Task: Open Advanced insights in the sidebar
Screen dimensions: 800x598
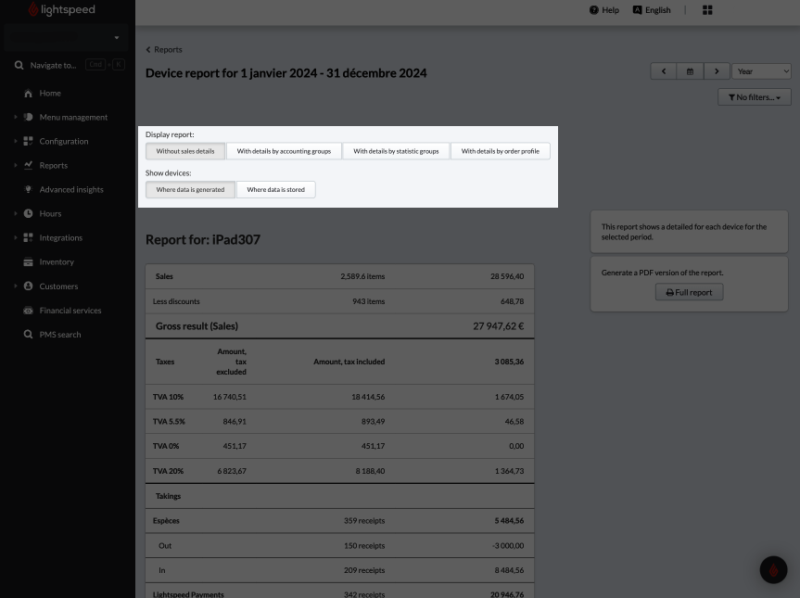Action: pos(71,189)
